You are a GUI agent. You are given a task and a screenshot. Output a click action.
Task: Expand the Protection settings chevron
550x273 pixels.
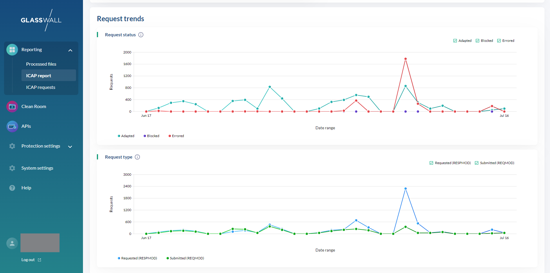(70, 147)
